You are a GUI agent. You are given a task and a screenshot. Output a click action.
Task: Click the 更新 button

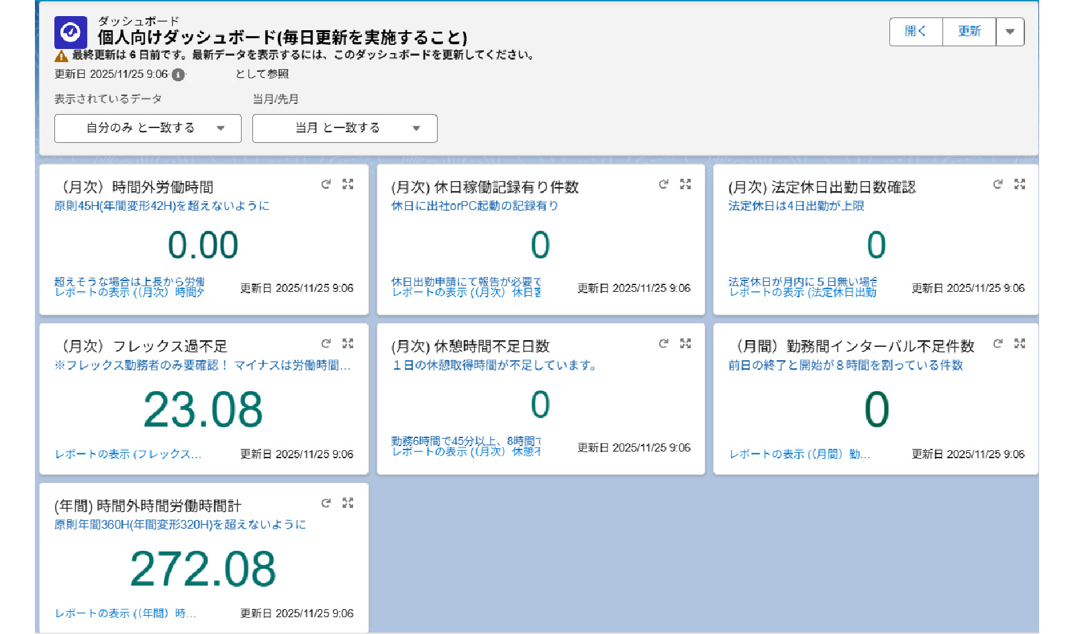click(x=969, y=32)
